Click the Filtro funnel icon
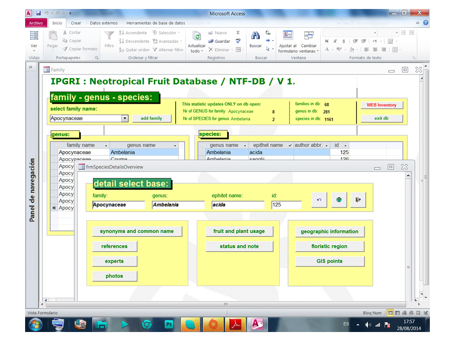 [x=109, y=36]
